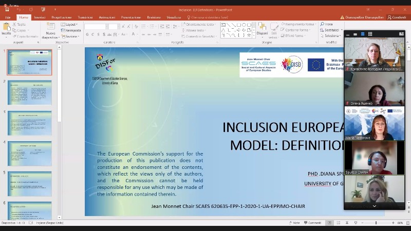Open character spacing (AV) options
Image resolution: width=411 pixels, height=231 pixels.
click(116, 34)
